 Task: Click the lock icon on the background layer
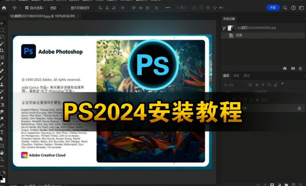pyautogui.click(x=300, y=108)
